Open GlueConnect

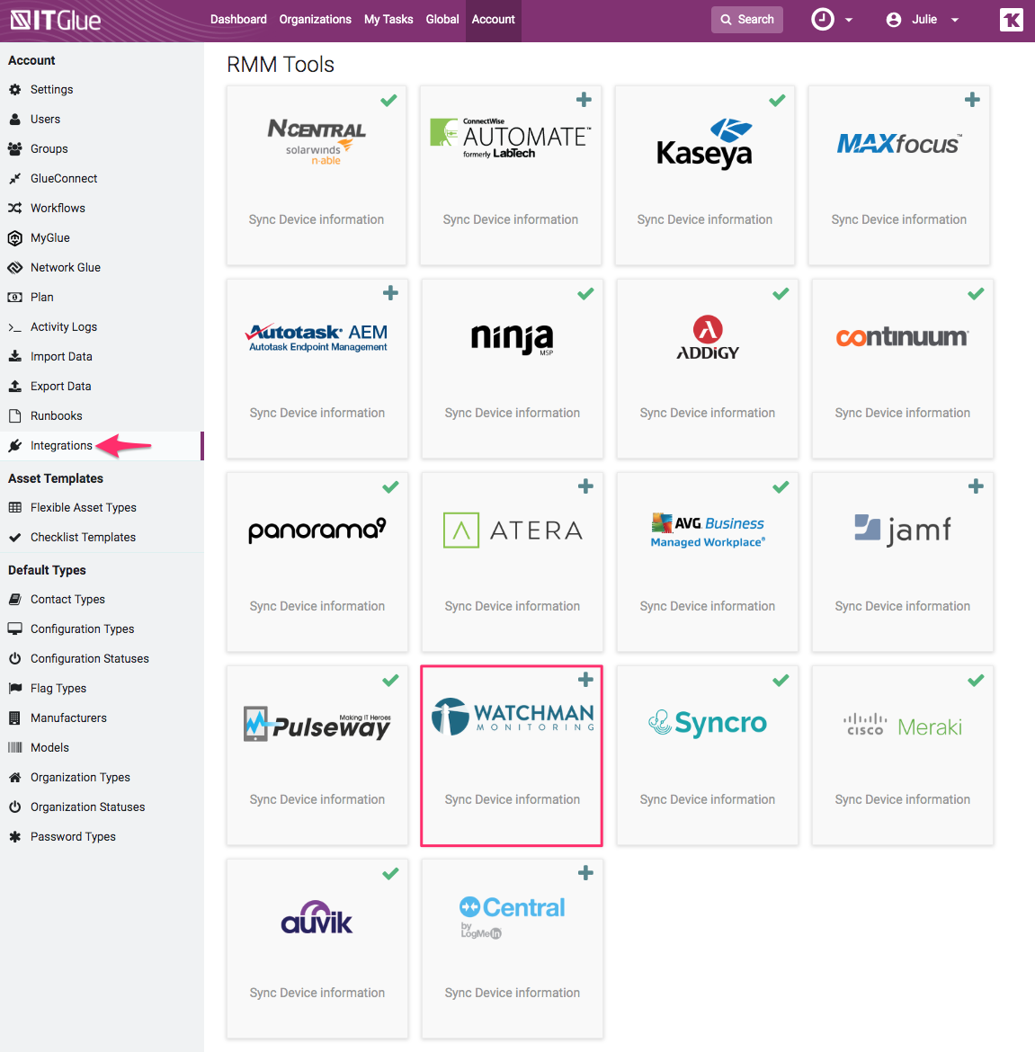(x=64, y=178)
